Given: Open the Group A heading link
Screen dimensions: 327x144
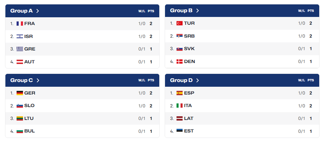Looking at the screenshot, I should (22, 11).
